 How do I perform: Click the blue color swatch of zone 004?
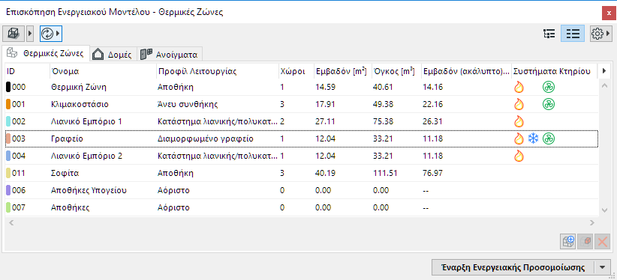click(x=8, y=156)
